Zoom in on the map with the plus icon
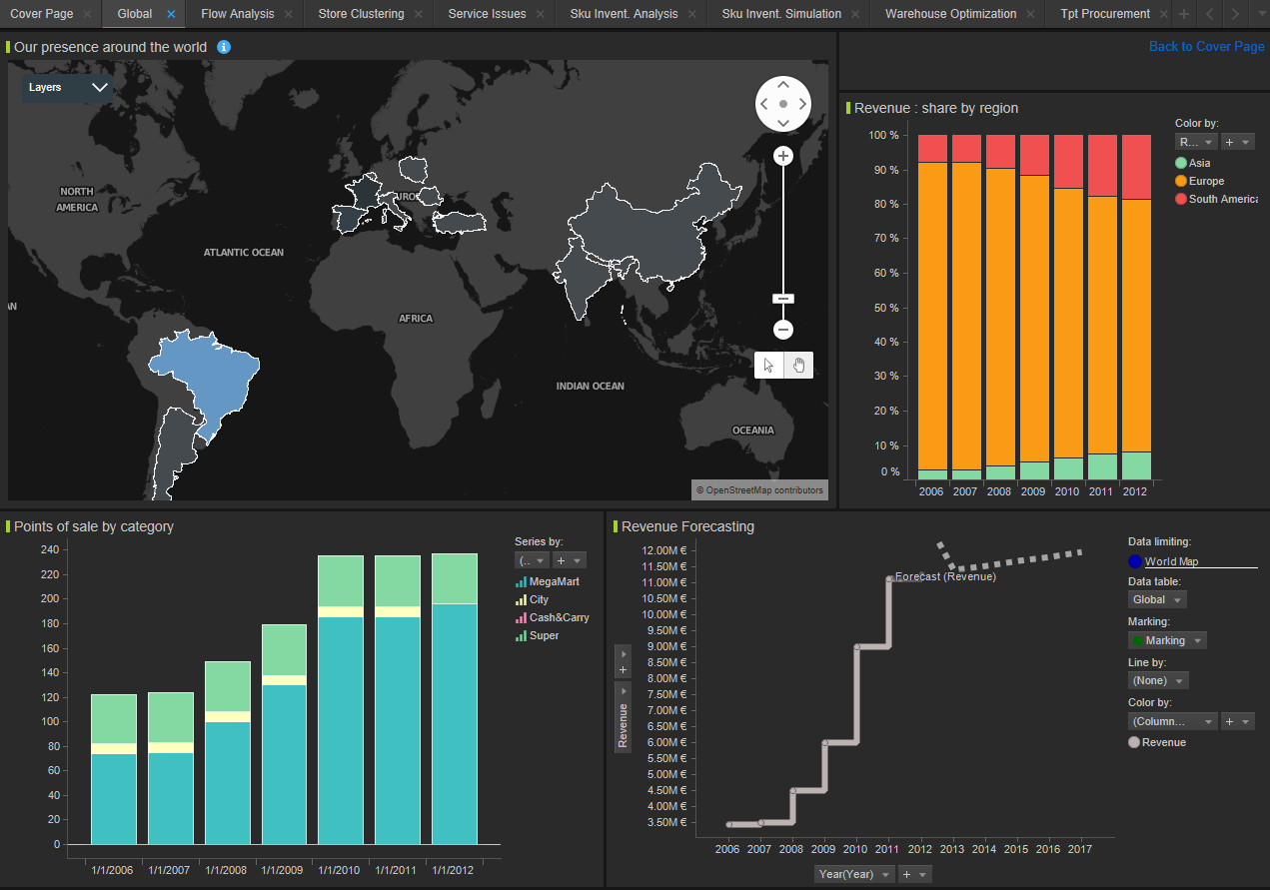Image resolution: width=1270 pixels, height=890 pixels. coord(782,156)
